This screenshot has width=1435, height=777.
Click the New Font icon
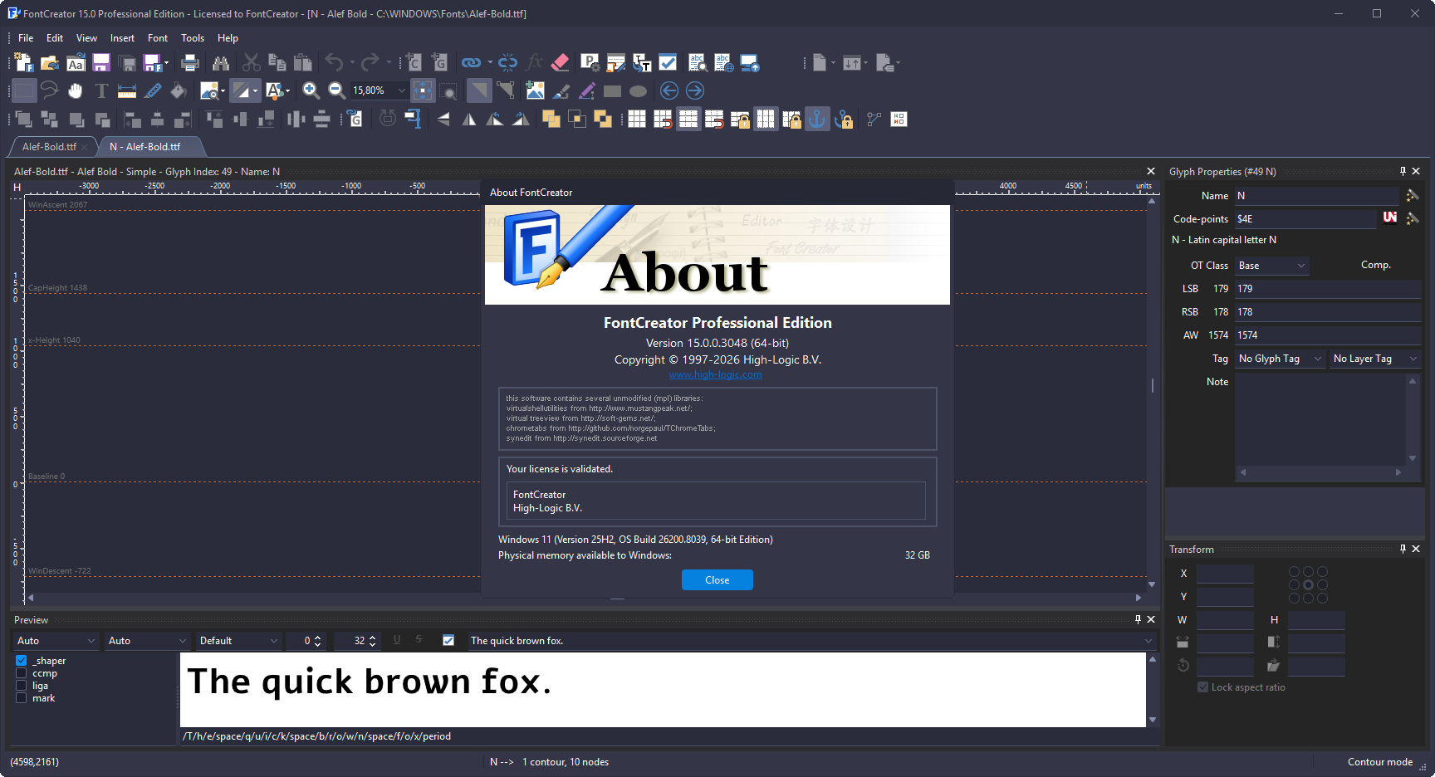click(x=24, y=62)
